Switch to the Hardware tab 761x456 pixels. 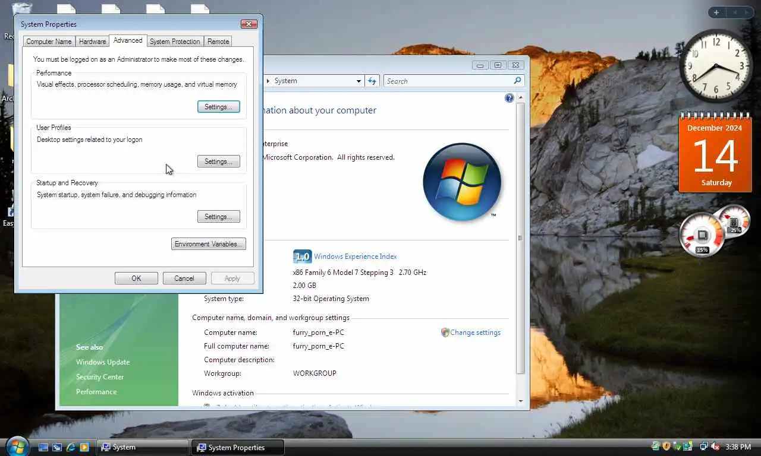pyautogui.click(x=92, y=42)
